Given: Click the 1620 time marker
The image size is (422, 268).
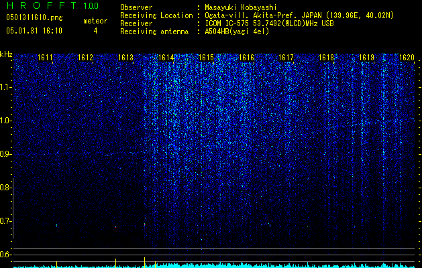Looking at the screenshot, I should point(407,58).
